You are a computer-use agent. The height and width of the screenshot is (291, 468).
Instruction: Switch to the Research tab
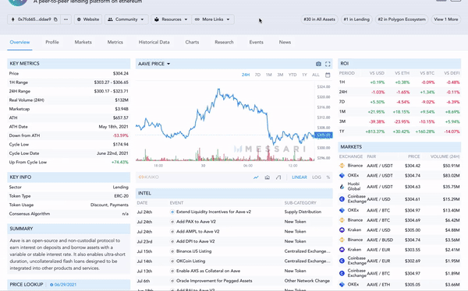tap(224, 42)
